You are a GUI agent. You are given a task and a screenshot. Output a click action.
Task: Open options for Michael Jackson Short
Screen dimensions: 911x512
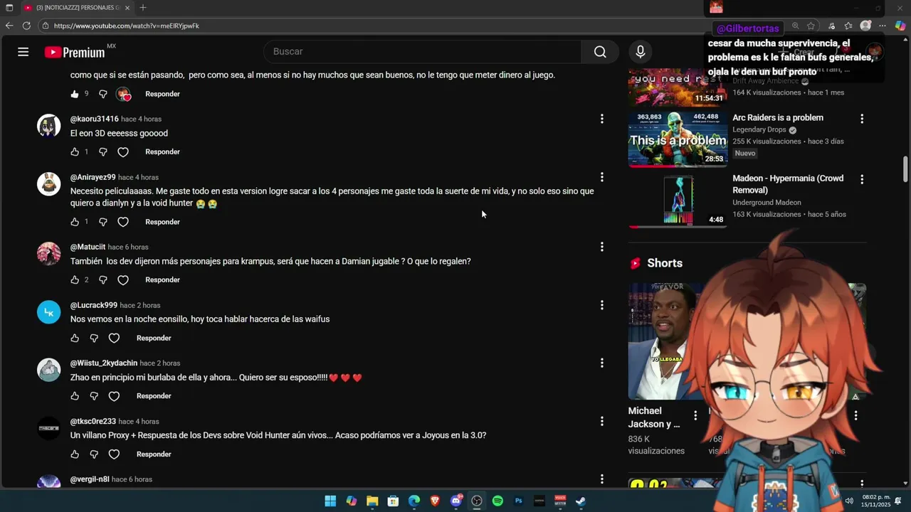pyautogui.click(x=695, y=415)
